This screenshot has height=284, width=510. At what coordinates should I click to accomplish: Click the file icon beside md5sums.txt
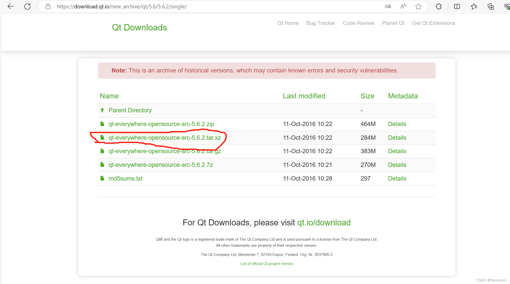[102, 179]
